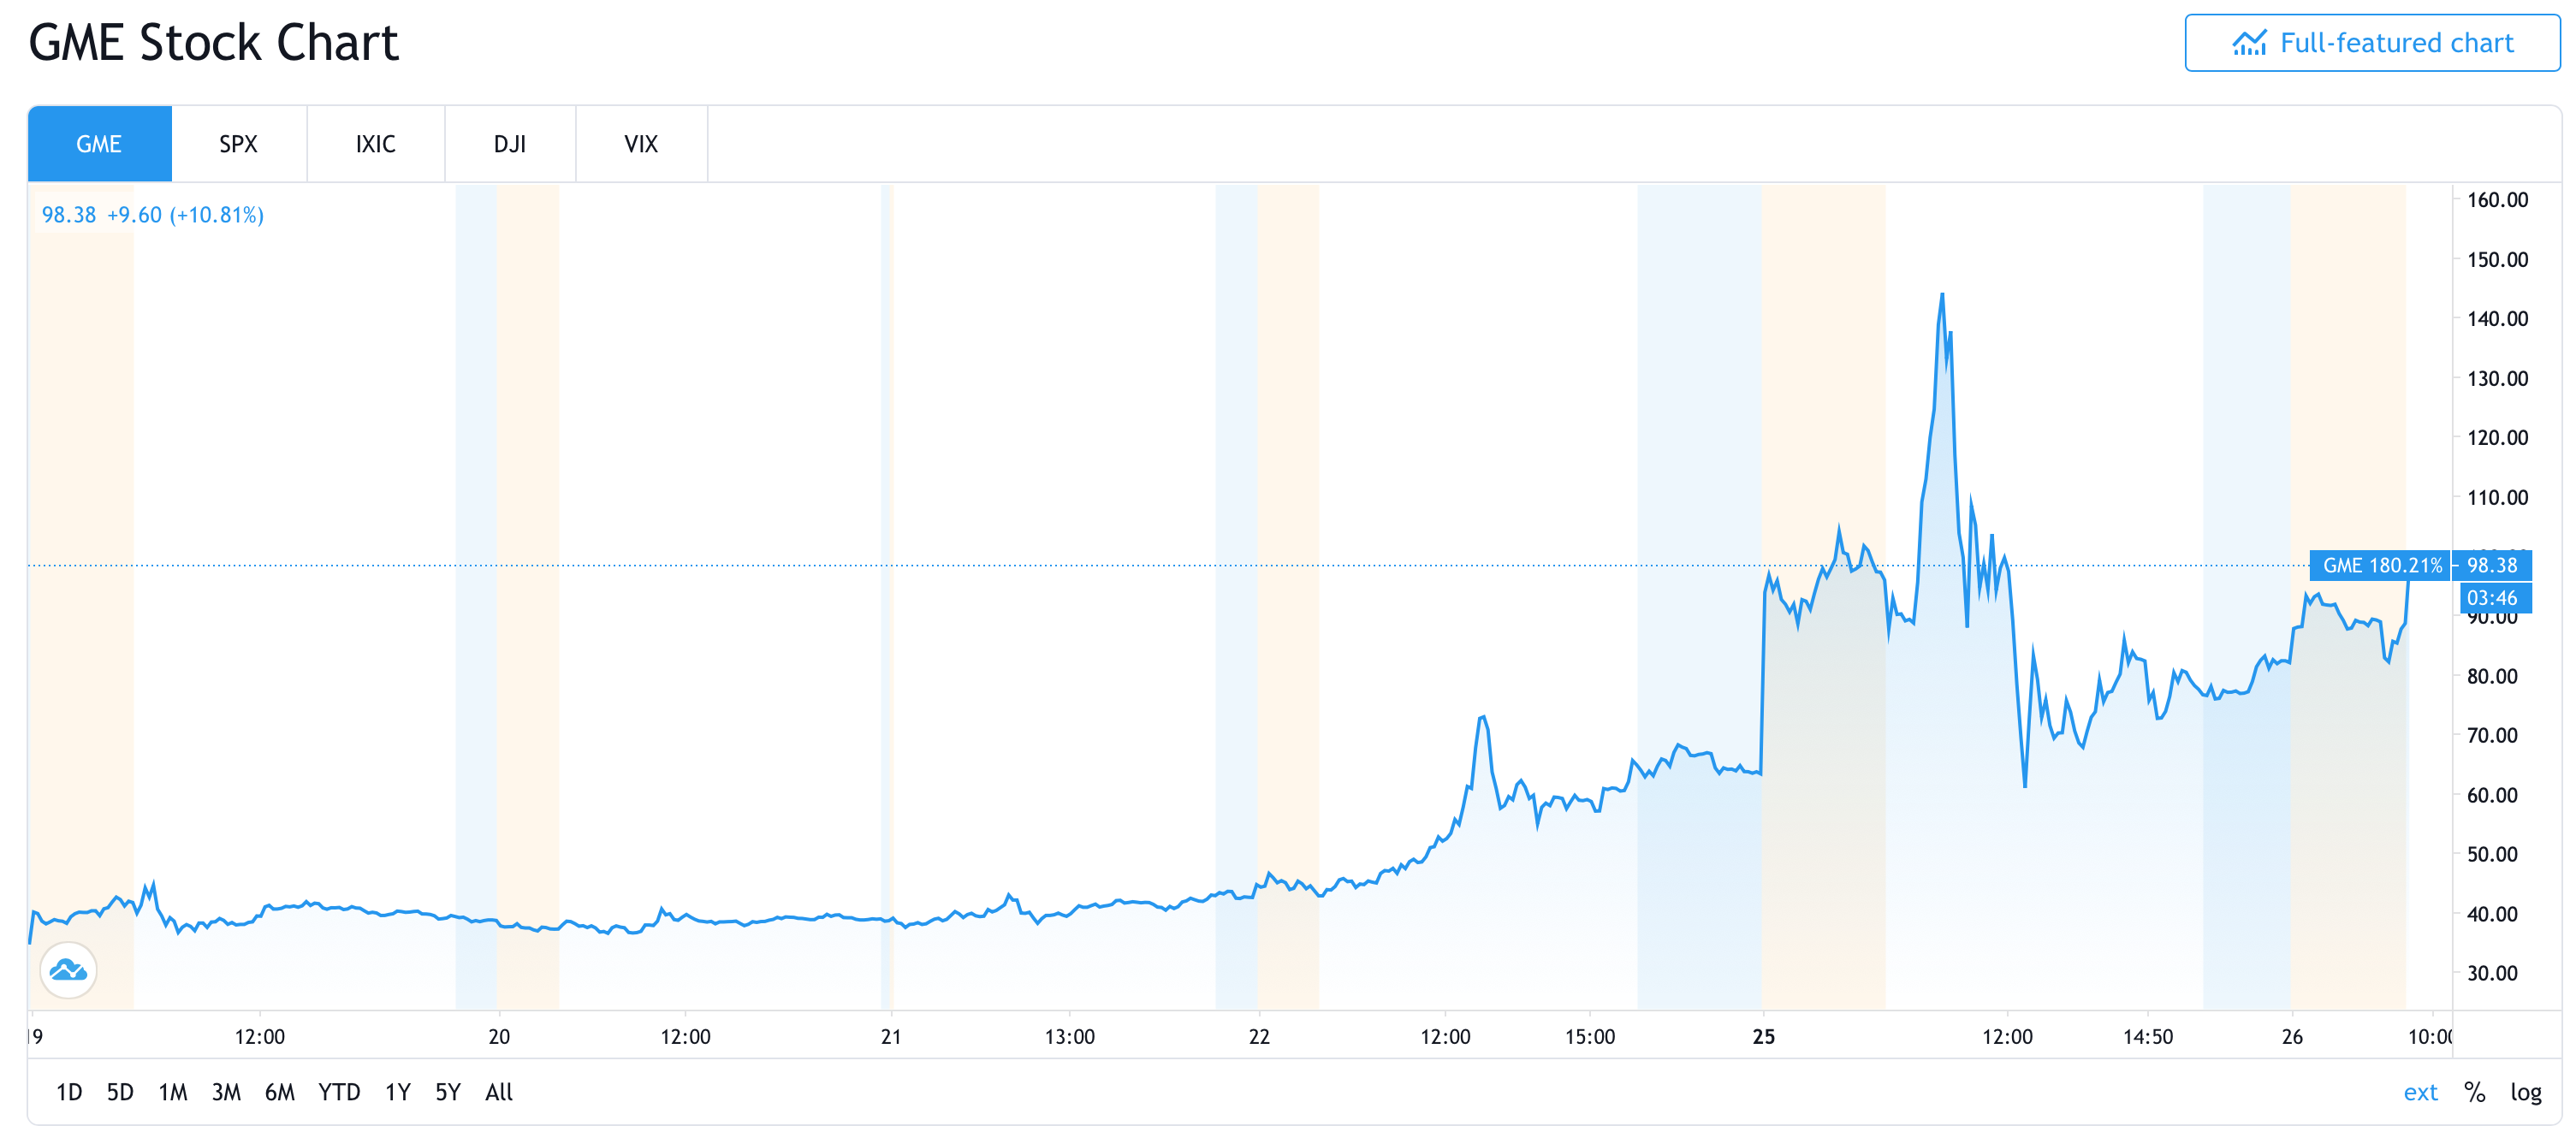
Task: Click the 25 date marker on timeline
Action: (x=1763, y=1036)
